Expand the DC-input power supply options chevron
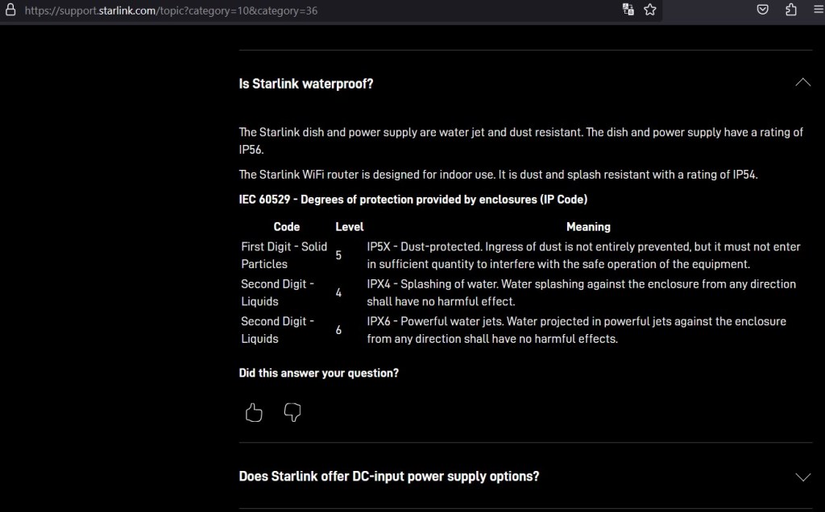This screenshot has width=825, height=512. pos(802,477)
